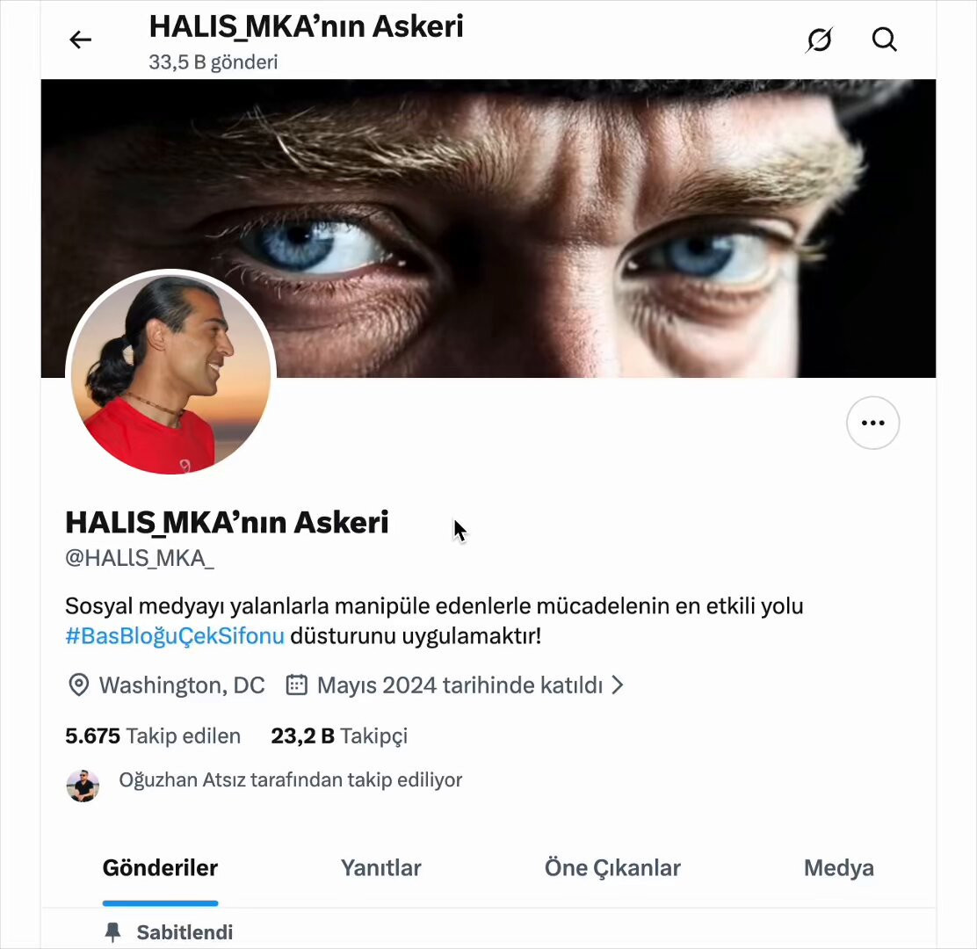
Task: Go back using the left arrow
Action: click(x=80, y=40)
